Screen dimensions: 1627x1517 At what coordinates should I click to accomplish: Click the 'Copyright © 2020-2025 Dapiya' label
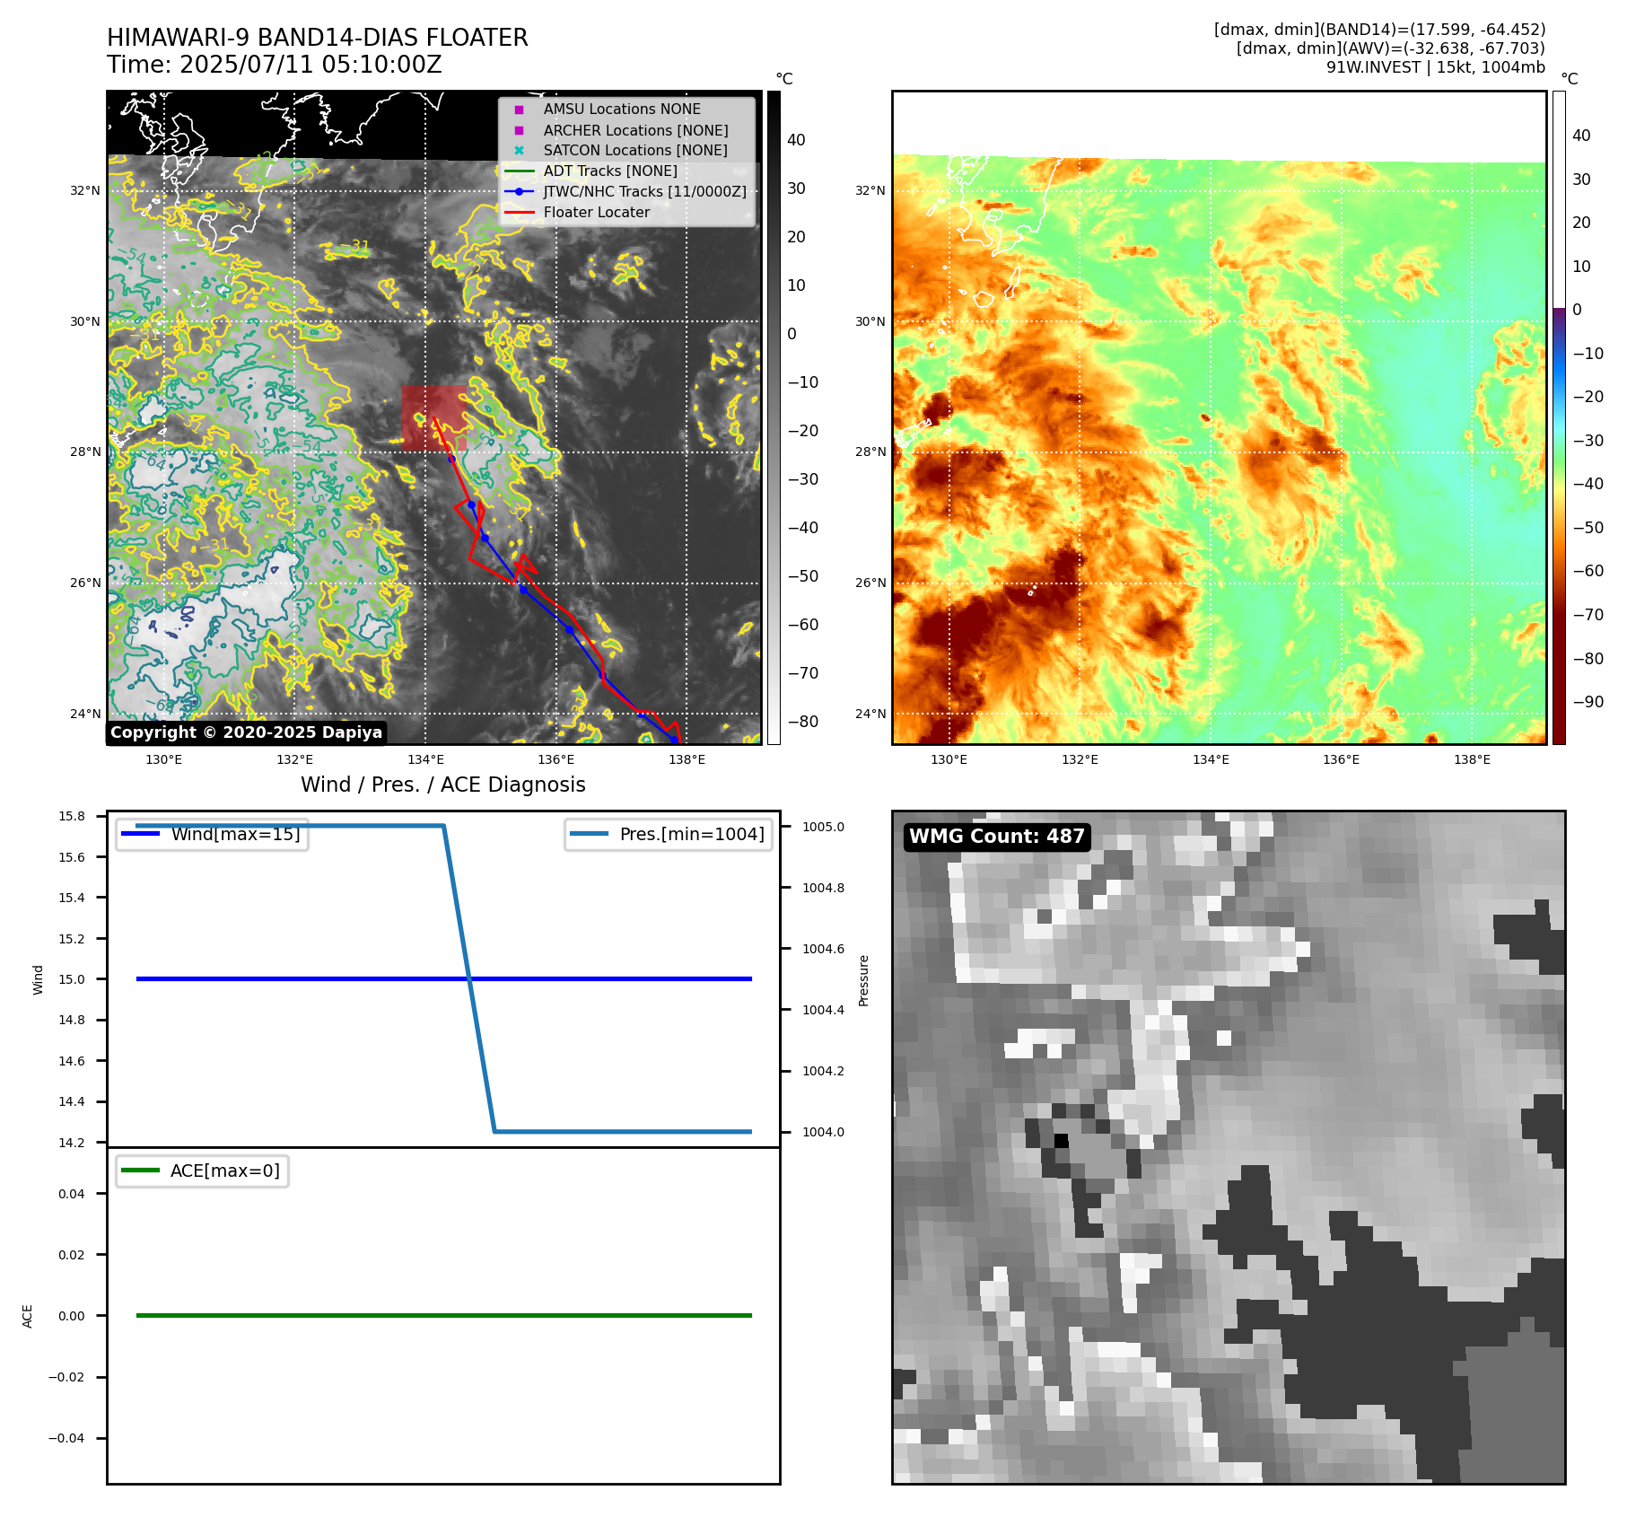[246, 732]
